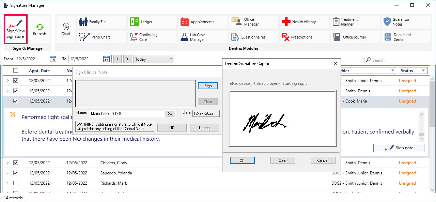Click Clear in Sign Clinical Note dialog
The image size is (436, 202).
pyautogui.click(x=208, y=102)
